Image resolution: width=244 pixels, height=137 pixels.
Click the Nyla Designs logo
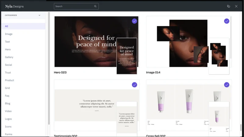click(14, 6)
